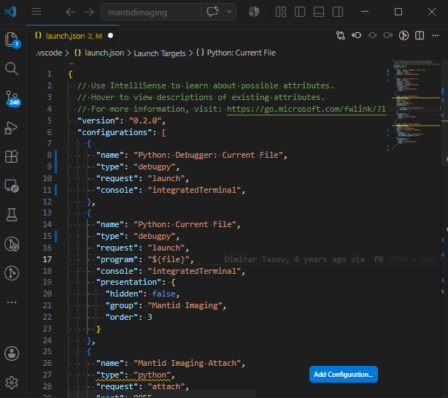Click blame annotation Dimitar Tasev 6 years ago
Screen dimensions: 448x398
294,259
